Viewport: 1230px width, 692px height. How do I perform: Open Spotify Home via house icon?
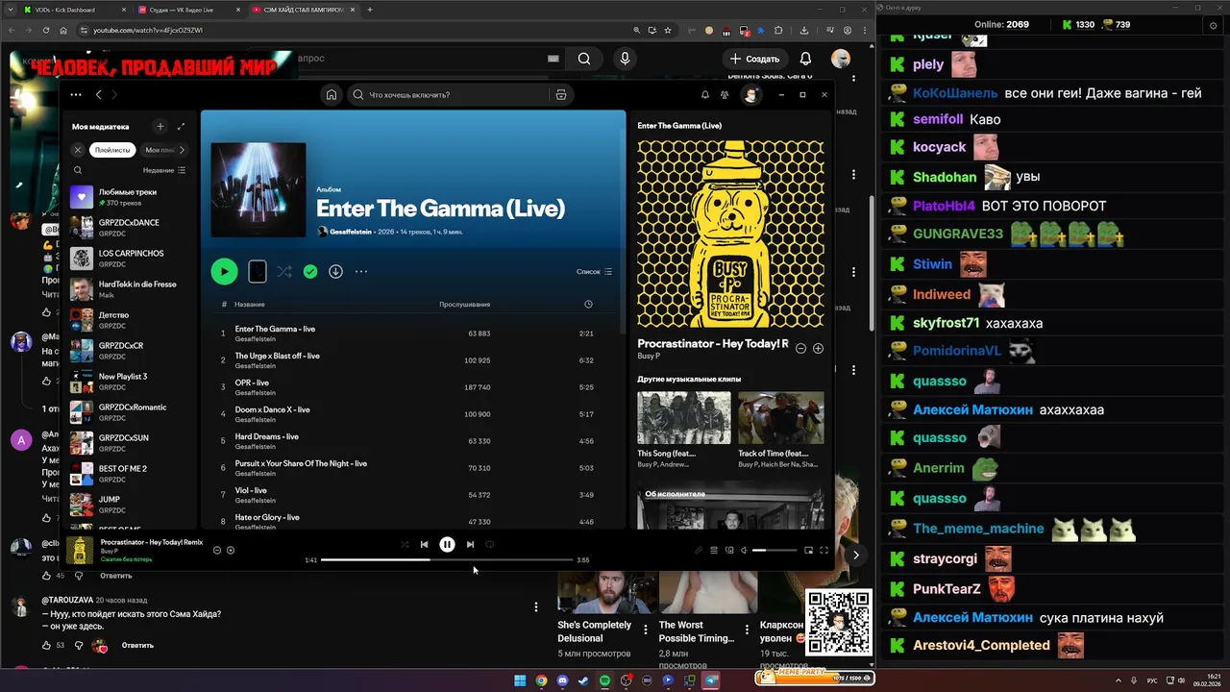point(332,95)
